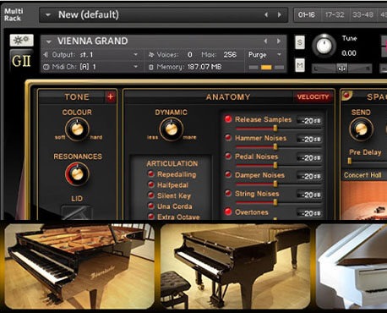
Task: Enable Una Corda articulation
Action: [x=151, y=206]
